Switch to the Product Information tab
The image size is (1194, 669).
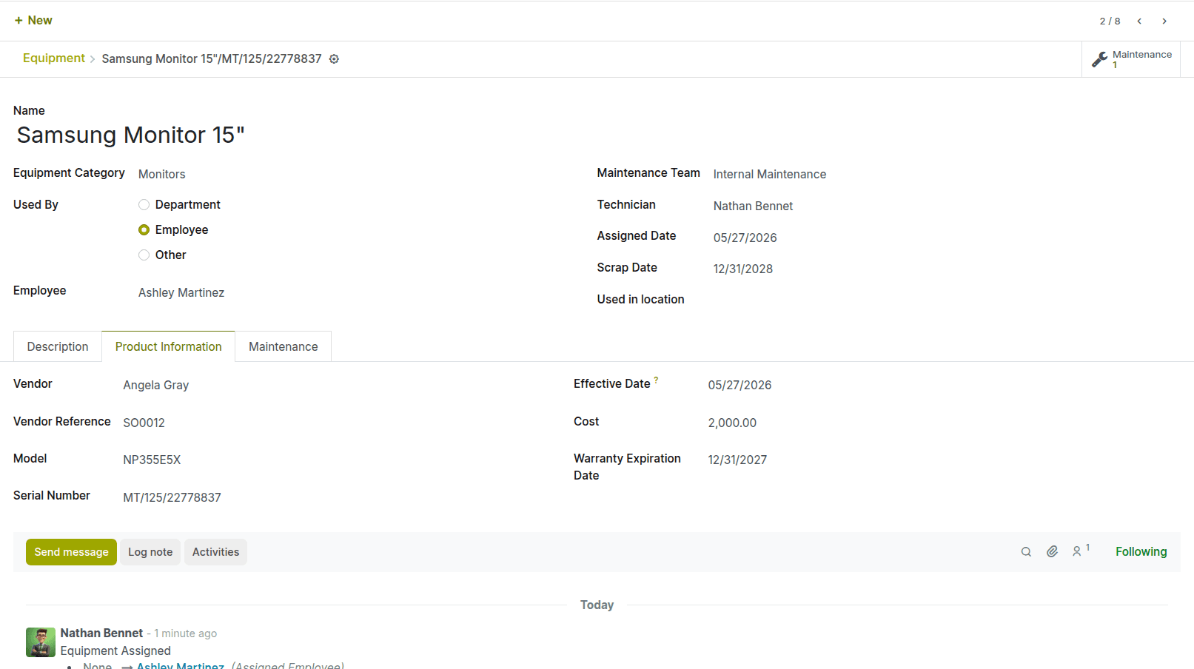[x=168, y=347]
